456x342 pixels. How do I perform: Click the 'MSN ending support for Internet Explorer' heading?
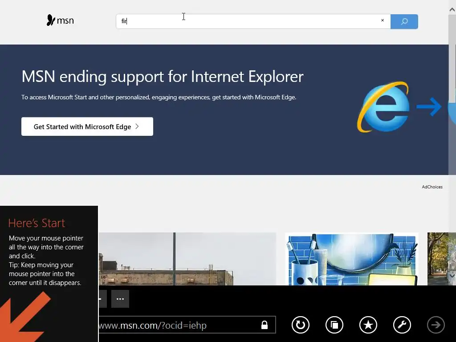coord(163,77)
